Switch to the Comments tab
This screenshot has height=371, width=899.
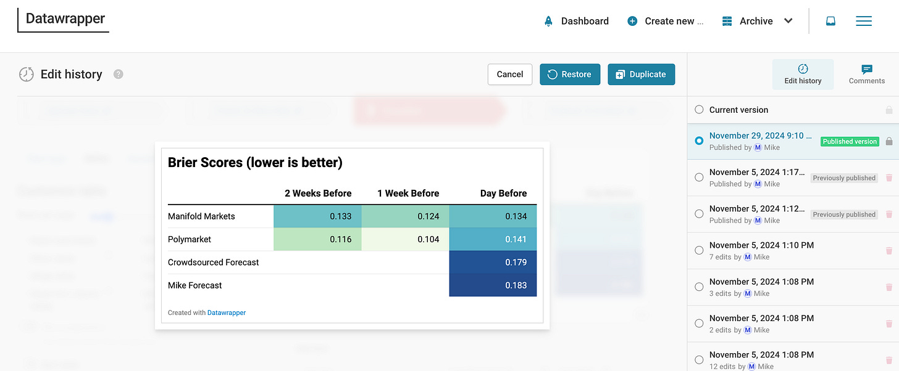click(866, 74)
